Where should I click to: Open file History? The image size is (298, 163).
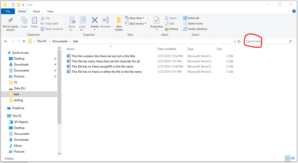coord(171,29)
